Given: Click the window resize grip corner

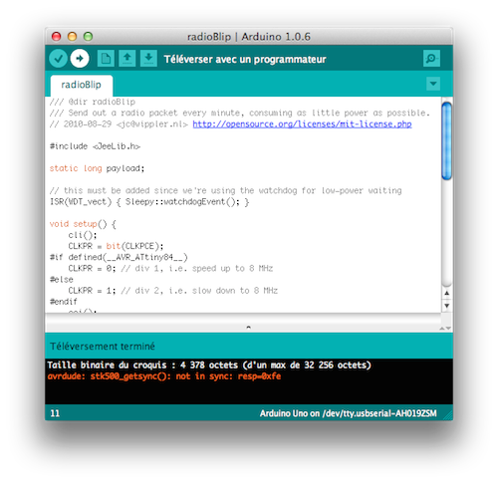Looking at the screenshot, I should (448, 415).
